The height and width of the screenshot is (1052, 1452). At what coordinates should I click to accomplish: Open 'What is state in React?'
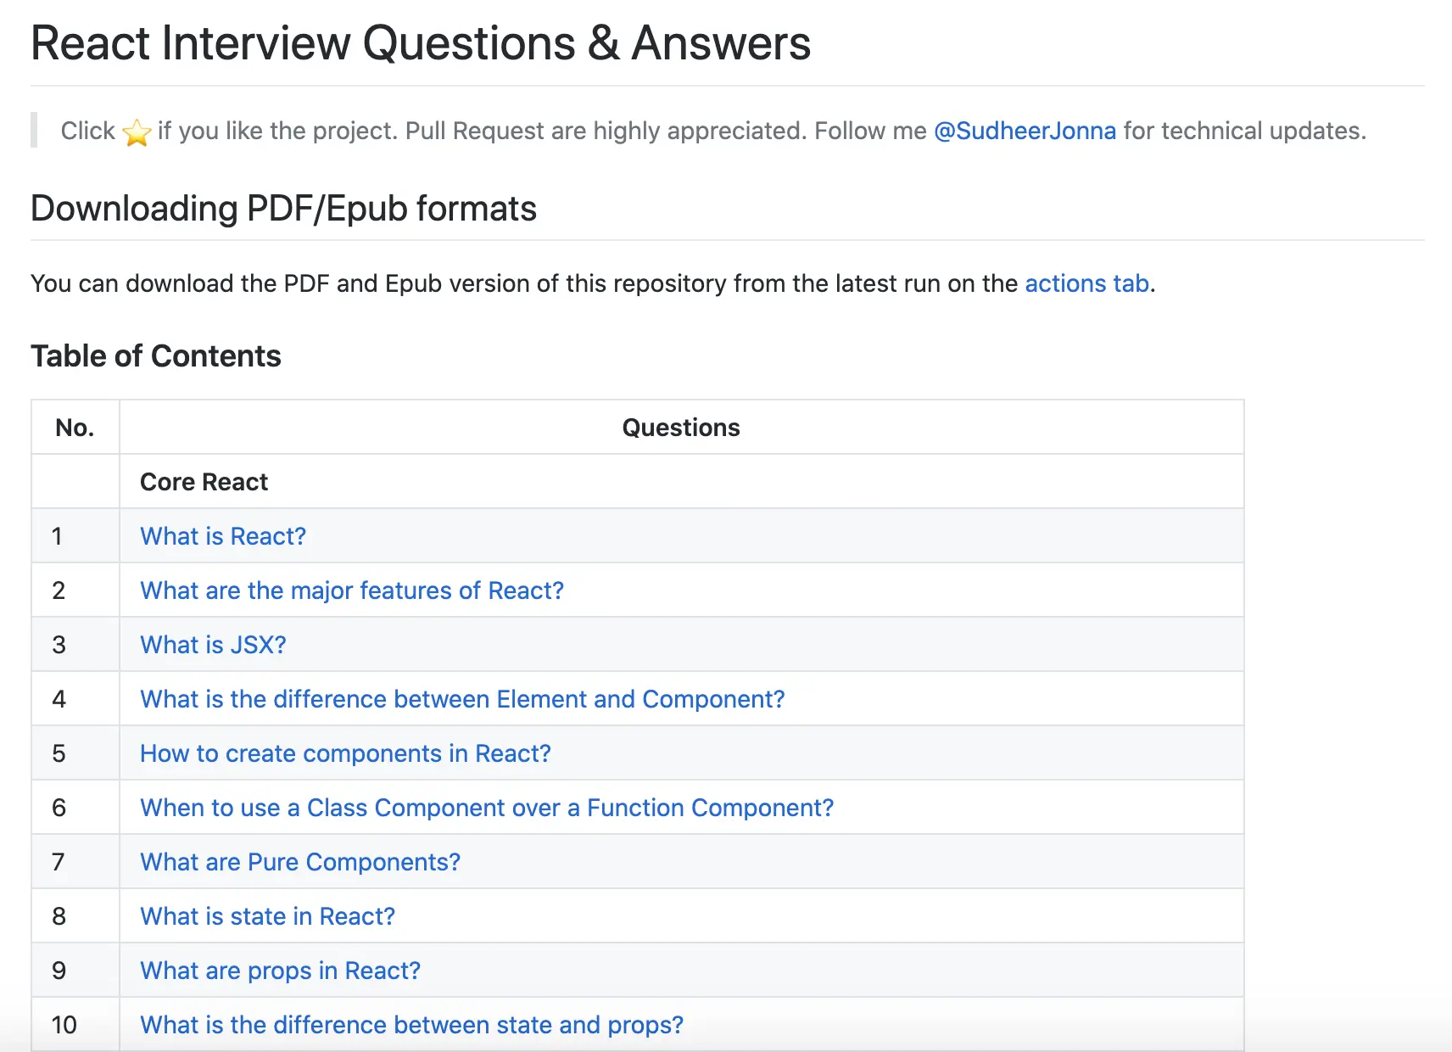point(267,916)
